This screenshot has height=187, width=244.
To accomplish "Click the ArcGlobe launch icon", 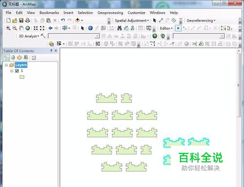I will tap(155, 36).
